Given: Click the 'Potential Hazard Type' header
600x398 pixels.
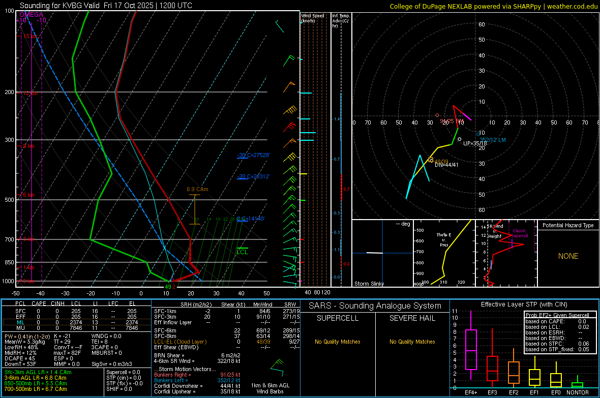Looking at the screenshot, I should pos(568,225).
